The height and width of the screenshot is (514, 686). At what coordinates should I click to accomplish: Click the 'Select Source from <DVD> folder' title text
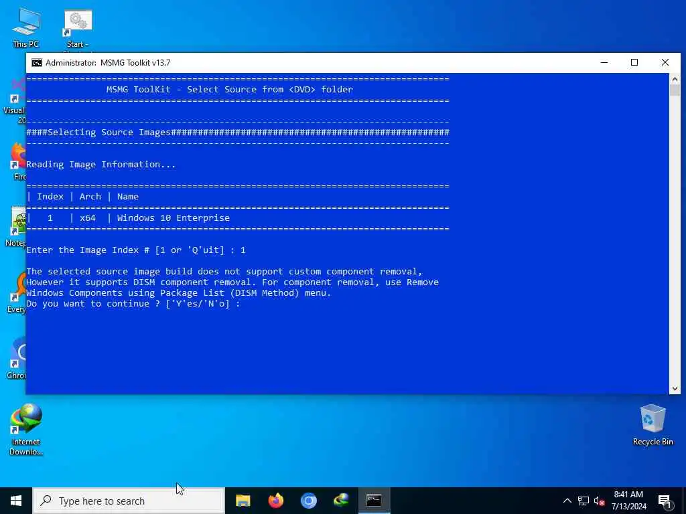tap(270, 90)
